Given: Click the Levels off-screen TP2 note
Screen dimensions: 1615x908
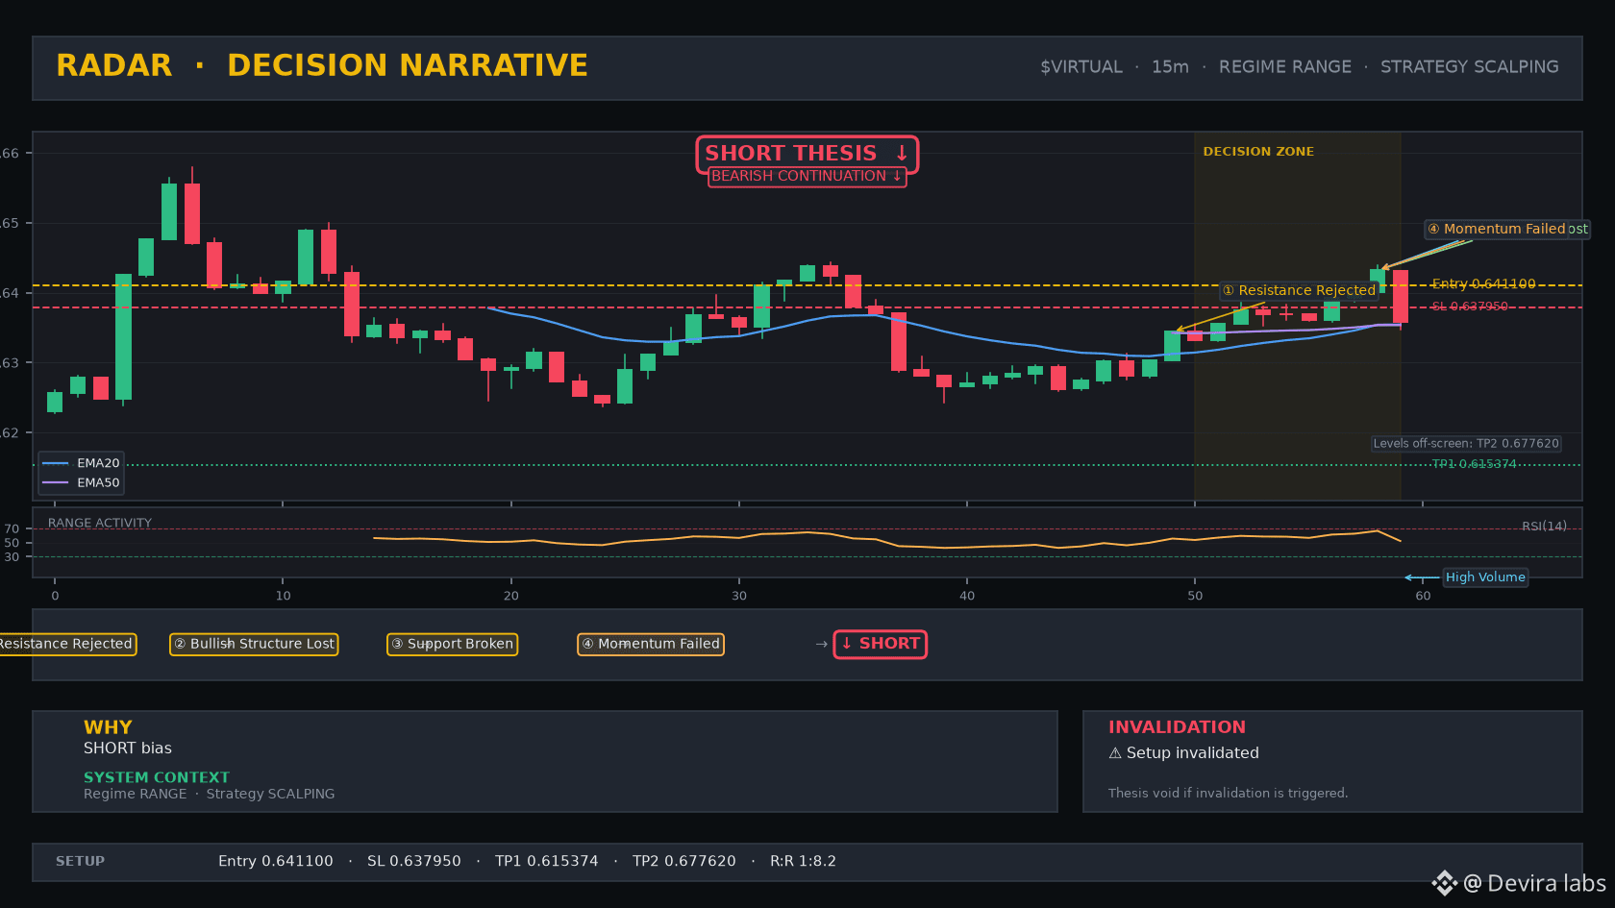Looking at the screenshot, I should pos(1466,444).
